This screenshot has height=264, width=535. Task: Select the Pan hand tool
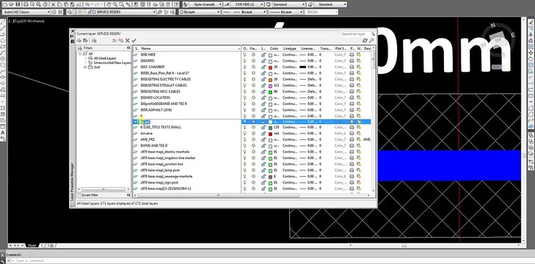109,4
